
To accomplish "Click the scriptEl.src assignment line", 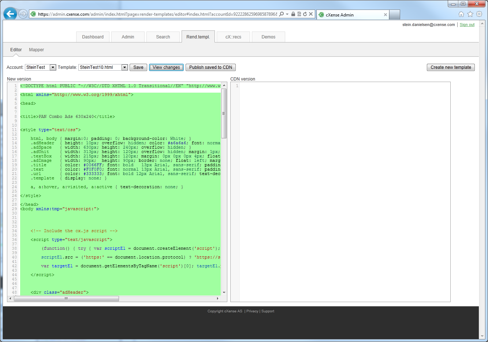I will pyautogui.click(x=131, y=257).
